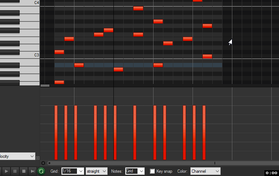Open the Grid 1/16 dropdown arrow
The image size is (279, 176).
click(81, 171)
